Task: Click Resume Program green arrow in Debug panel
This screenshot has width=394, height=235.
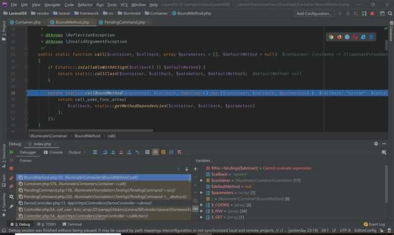Action: point(11,152)
